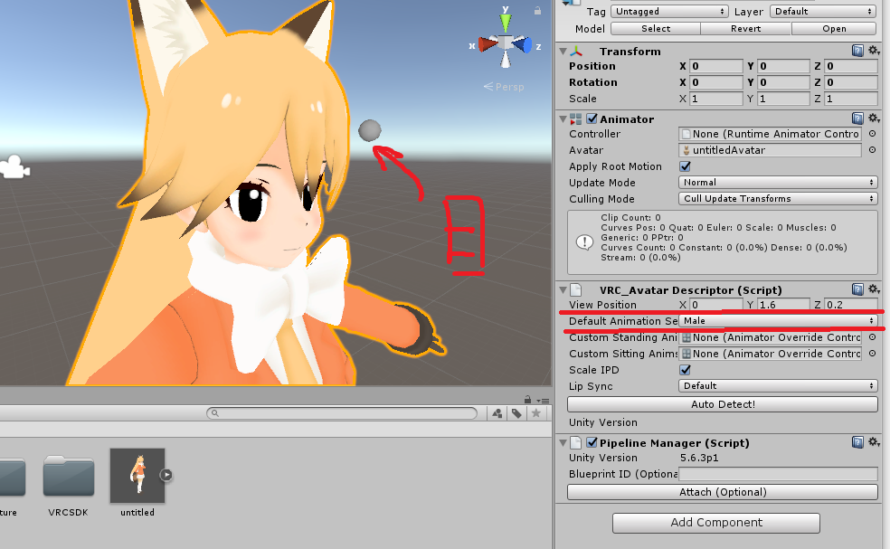
Task: Open VRC_Avatar Descriptor gear menu
Action: (x=874, y=289)
